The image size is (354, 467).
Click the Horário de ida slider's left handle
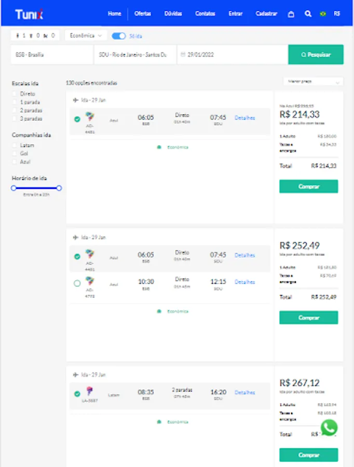(14, 188)
